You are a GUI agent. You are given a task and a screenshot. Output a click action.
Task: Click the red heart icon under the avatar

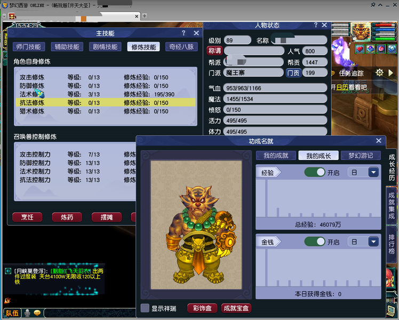click(x=360, y=49)
